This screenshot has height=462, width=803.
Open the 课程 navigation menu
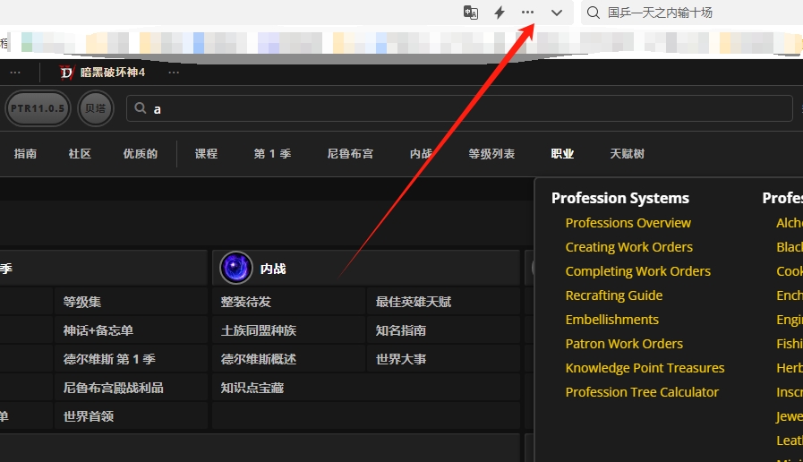[x=207, y=154]
